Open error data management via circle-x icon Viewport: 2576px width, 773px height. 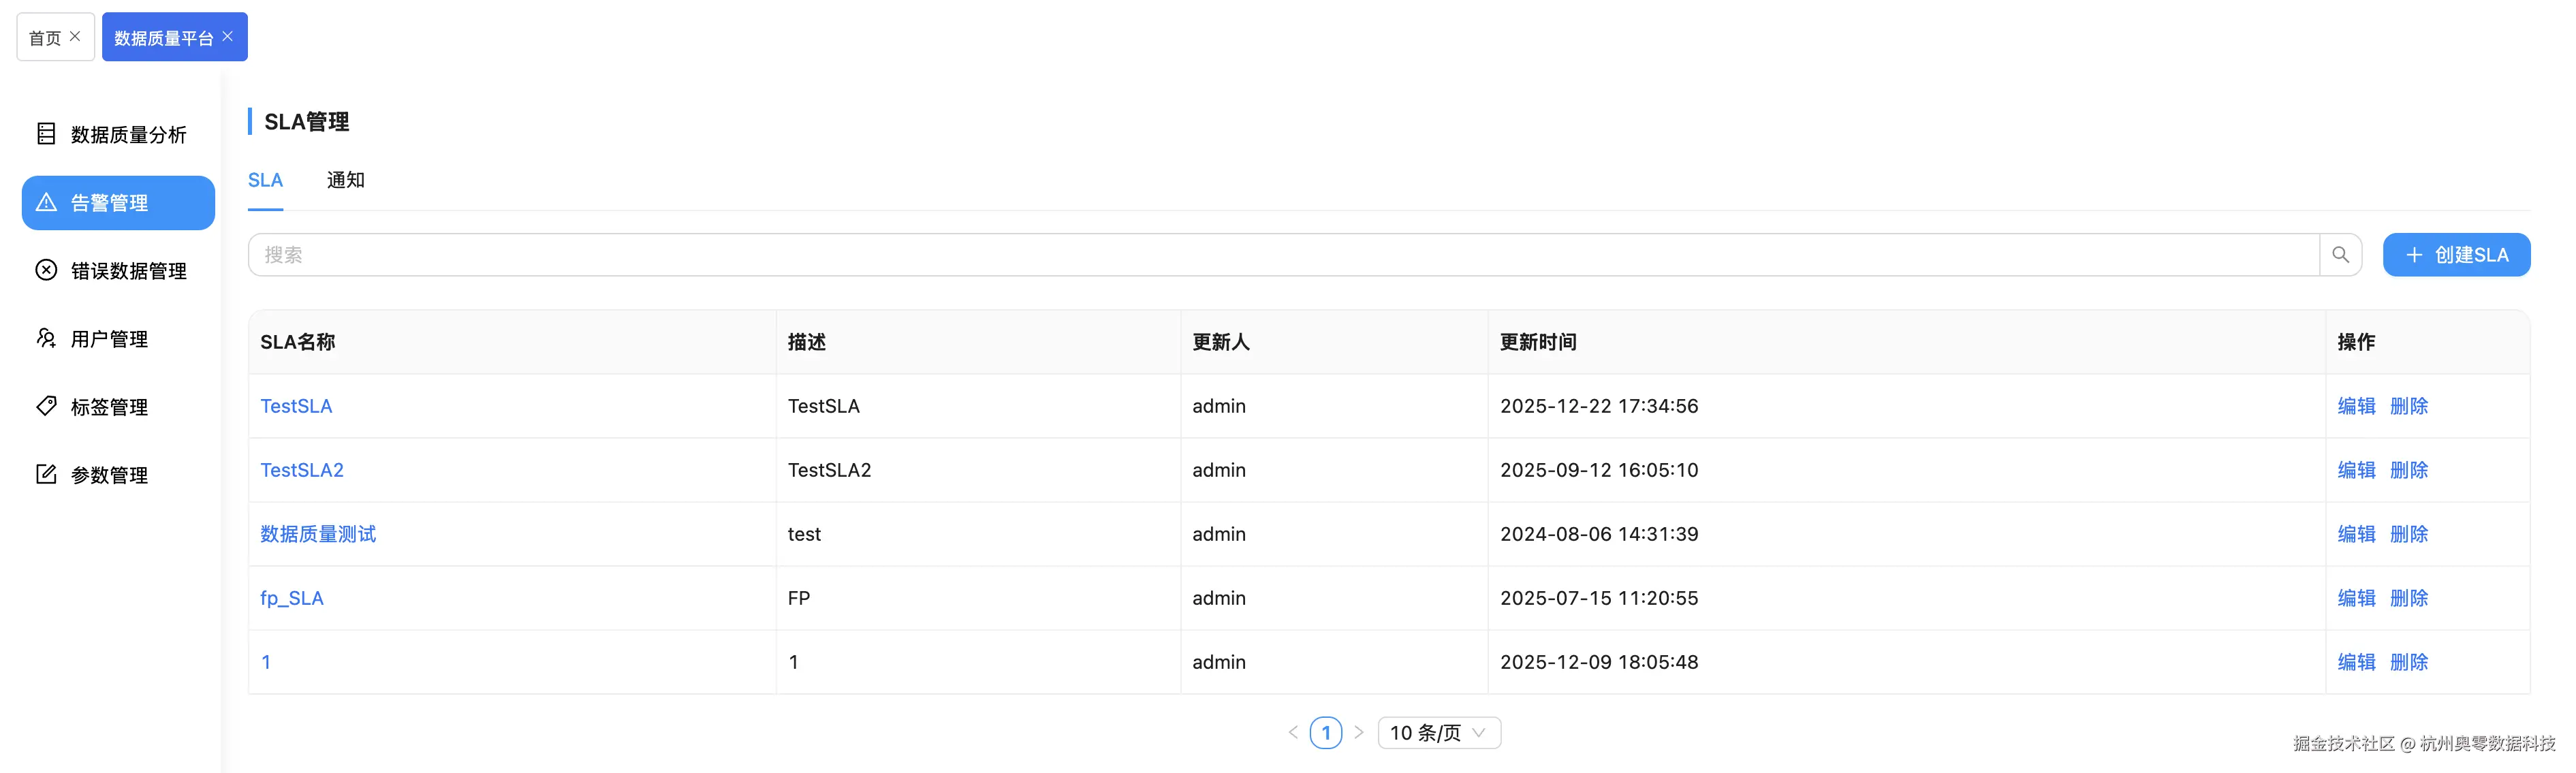click(46, 270)
